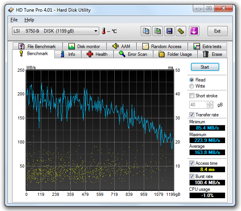Switch to the Info tab

[x=68, y=54]
